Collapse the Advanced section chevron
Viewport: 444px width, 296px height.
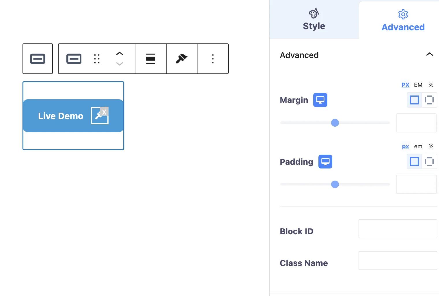pos(430,55)
